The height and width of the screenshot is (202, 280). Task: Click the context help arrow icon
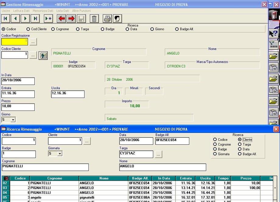click(273, 33)
